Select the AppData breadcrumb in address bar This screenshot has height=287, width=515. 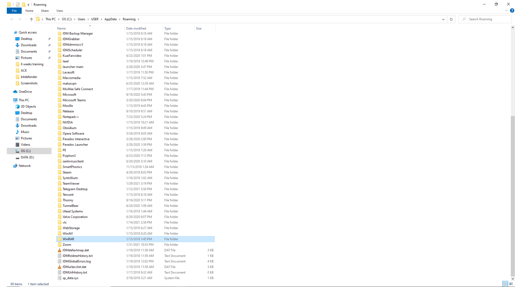click(x=110, y=19)
